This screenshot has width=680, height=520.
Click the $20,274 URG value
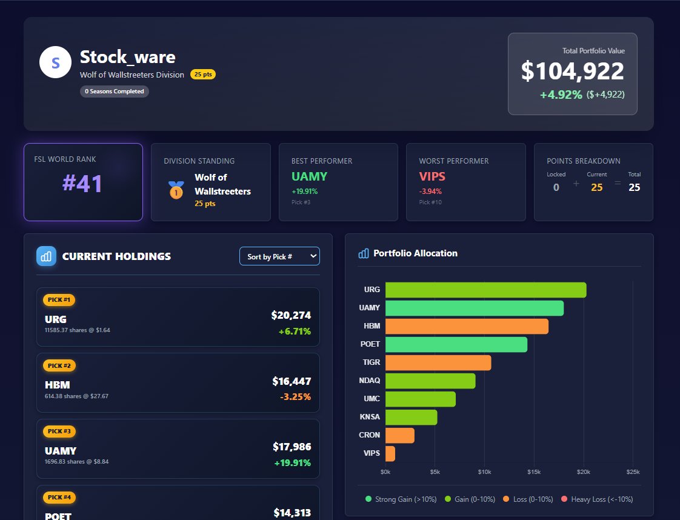[x=291, y=315]
